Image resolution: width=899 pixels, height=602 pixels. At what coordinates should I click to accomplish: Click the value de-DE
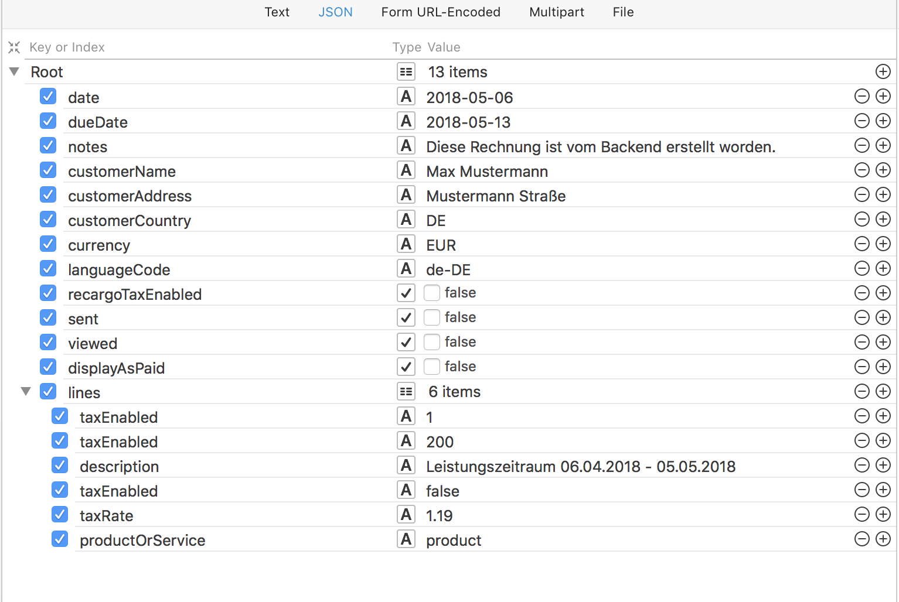[x=448, y=269]
